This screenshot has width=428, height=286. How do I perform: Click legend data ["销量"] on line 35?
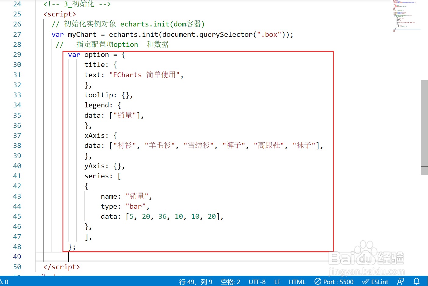tap(114, 115)
